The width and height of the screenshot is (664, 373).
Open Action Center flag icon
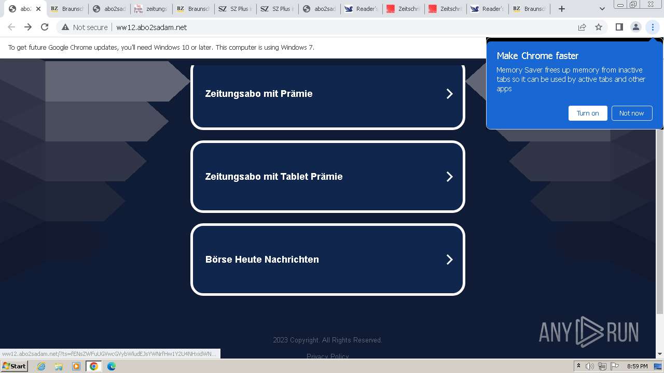pyautogui.click(x=614, y=366)
